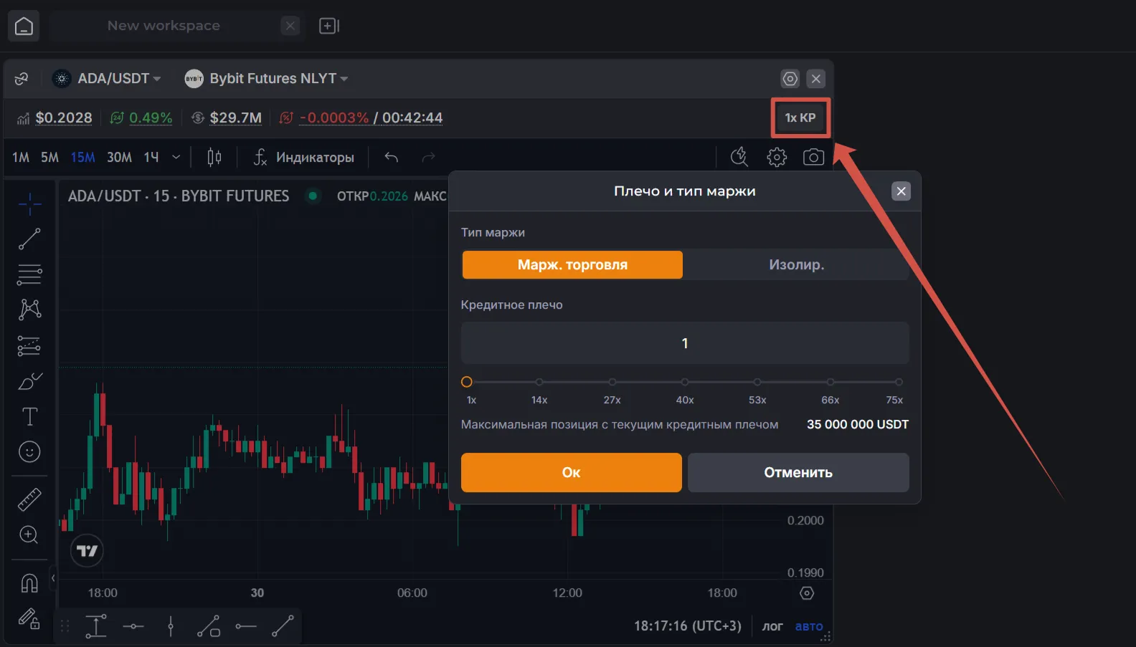Open the ADA/USDT symbol dropdown
Viewport: 1136px width, 647px height.
coord(108,79)
